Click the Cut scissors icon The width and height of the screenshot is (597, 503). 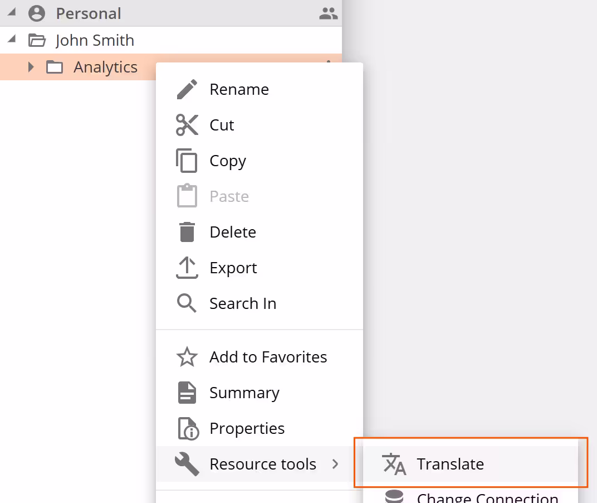(187, 124)
